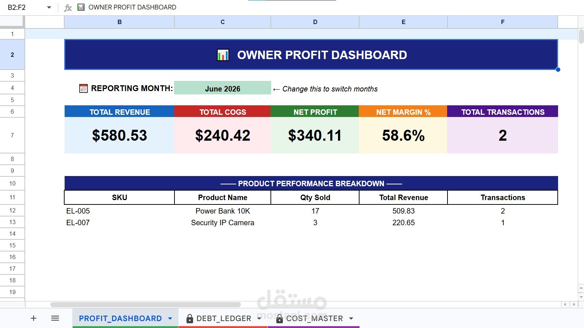Click the $240.42 COGS value
Screen dimensions: 584x328
pos(223,135)
